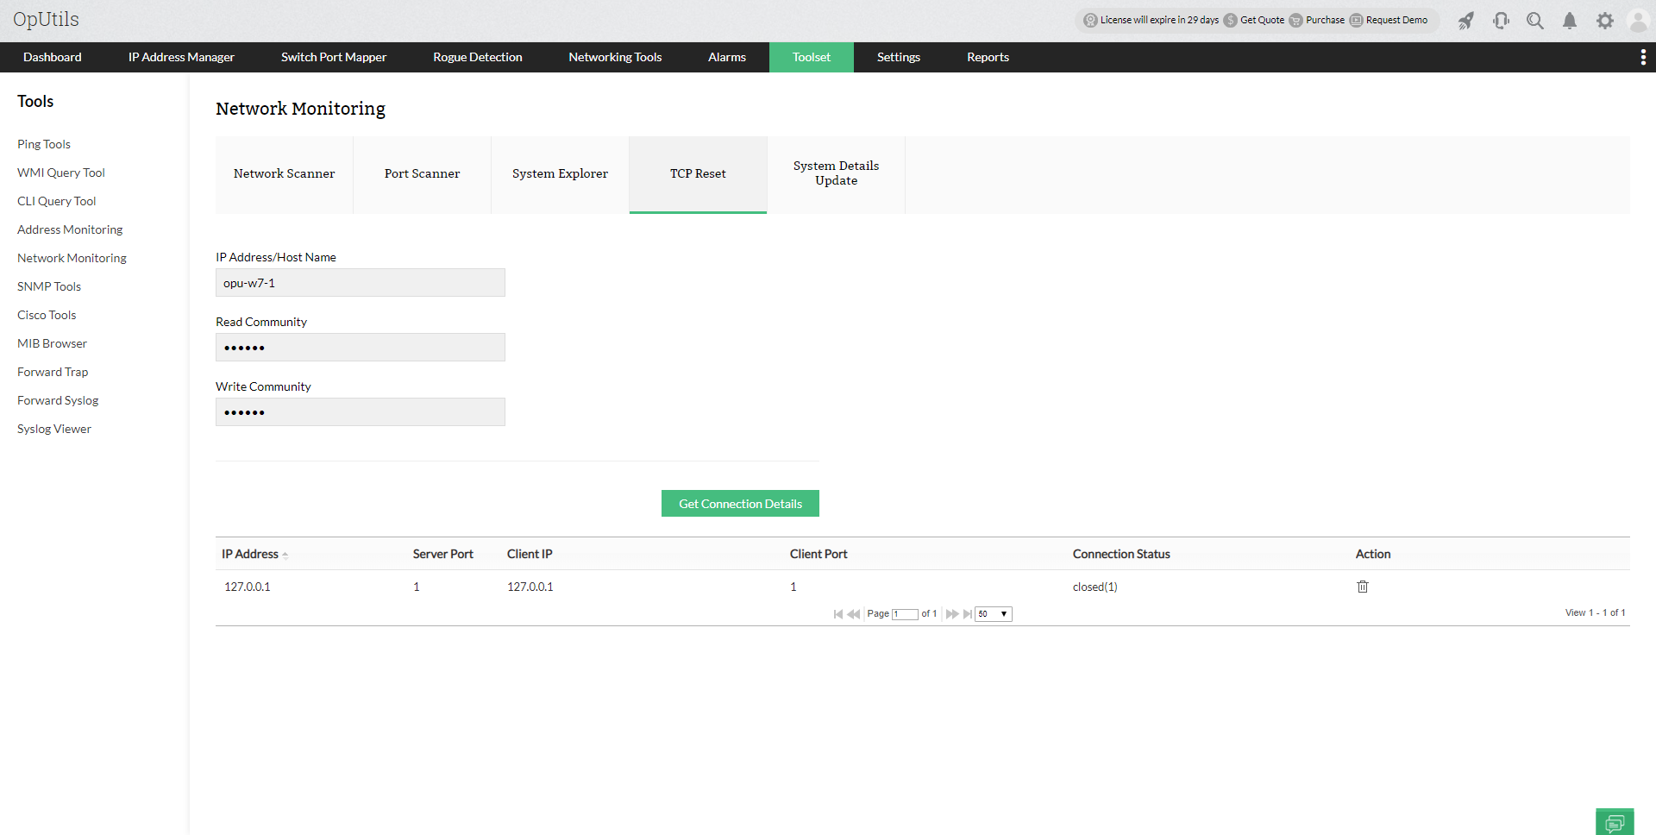Sort by Server Port column header
Viewport: 1656px width, 835px height.
pos(443,554)
